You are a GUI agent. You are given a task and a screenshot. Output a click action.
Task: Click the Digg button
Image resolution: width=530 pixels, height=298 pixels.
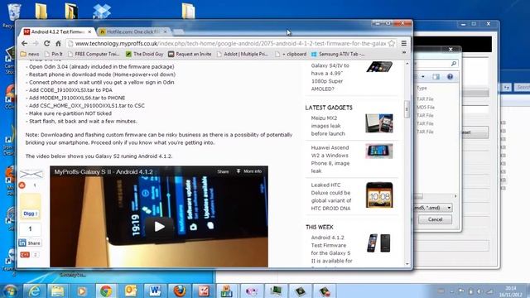(30, 214)
